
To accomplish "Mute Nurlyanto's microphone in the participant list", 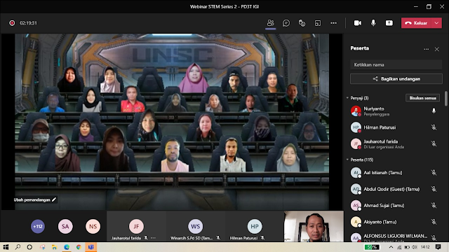I will pos(434,111).
